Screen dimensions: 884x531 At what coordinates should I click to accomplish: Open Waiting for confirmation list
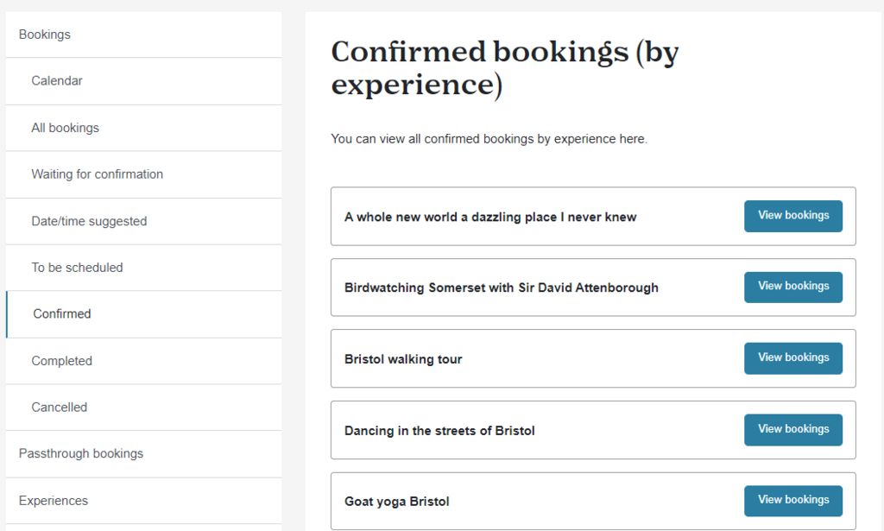click(144, 174)
